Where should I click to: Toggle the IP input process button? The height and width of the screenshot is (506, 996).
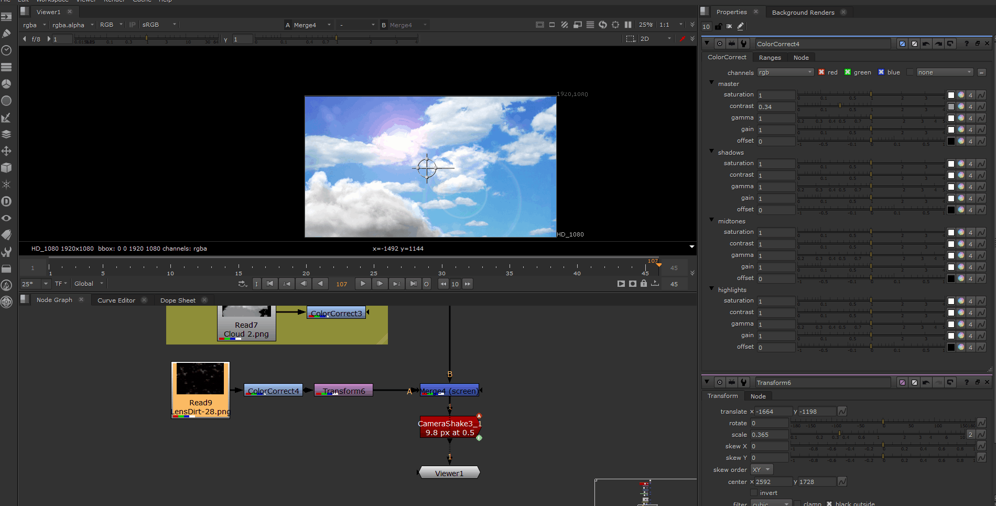click(x=133, y=25)
